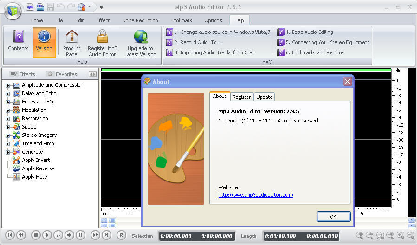Click Register Mp3 Audio Editor padlock icon

pos(102,36)
